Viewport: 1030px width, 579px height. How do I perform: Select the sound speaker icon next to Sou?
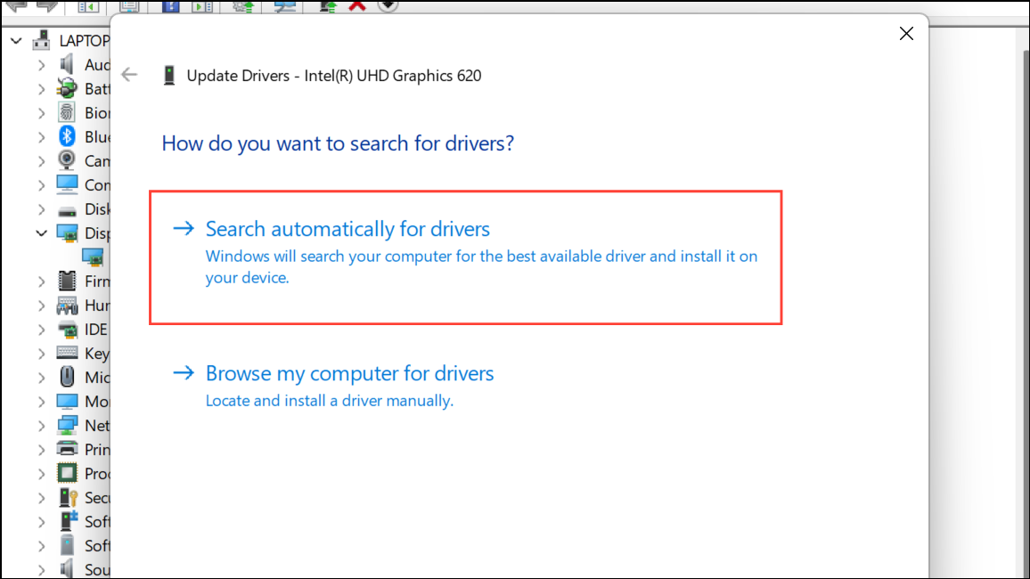click(x=67, y=568)
